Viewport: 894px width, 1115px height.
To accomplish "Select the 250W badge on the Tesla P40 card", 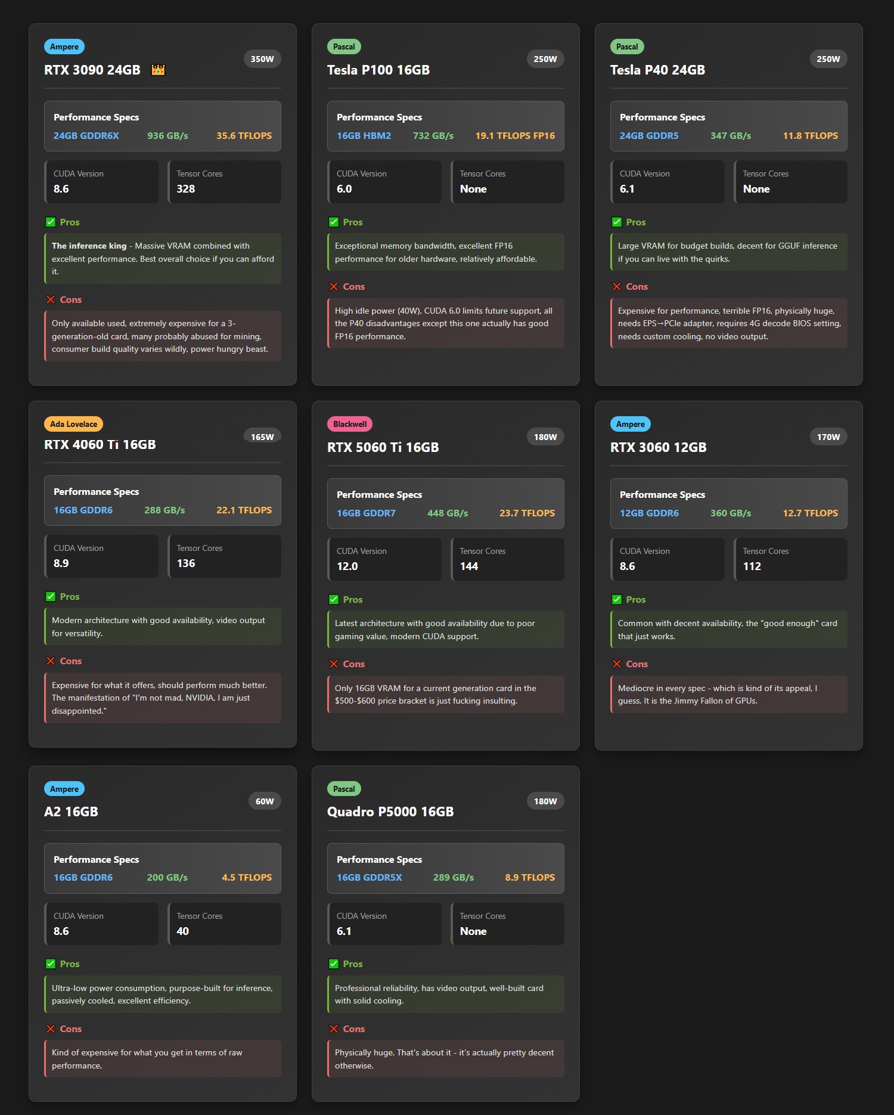I will click(x=828, y=59).
